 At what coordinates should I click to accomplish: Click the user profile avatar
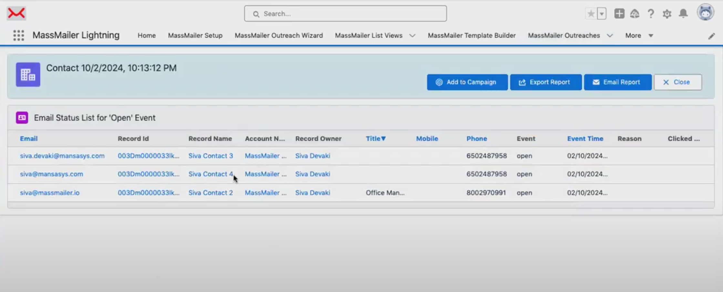point(705,13)
